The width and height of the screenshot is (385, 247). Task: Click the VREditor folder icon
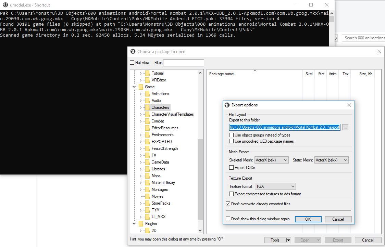[x=147, y=80]
